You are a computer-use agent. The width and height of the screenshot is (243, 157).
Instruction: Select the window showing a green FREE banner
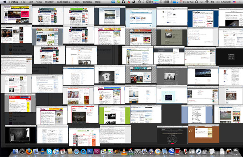pyautogui.click(x=47, y=36)
